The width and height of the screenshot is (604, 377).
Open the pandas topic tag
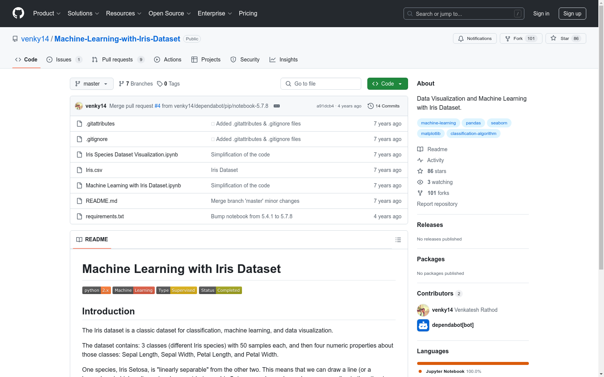coord(473,123)
